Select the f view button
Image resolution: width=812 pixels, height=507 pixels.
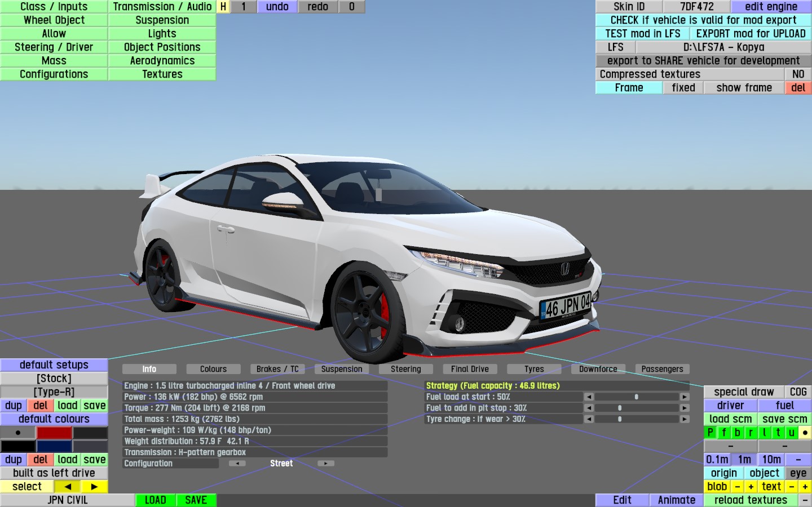(x=723, y=433)
